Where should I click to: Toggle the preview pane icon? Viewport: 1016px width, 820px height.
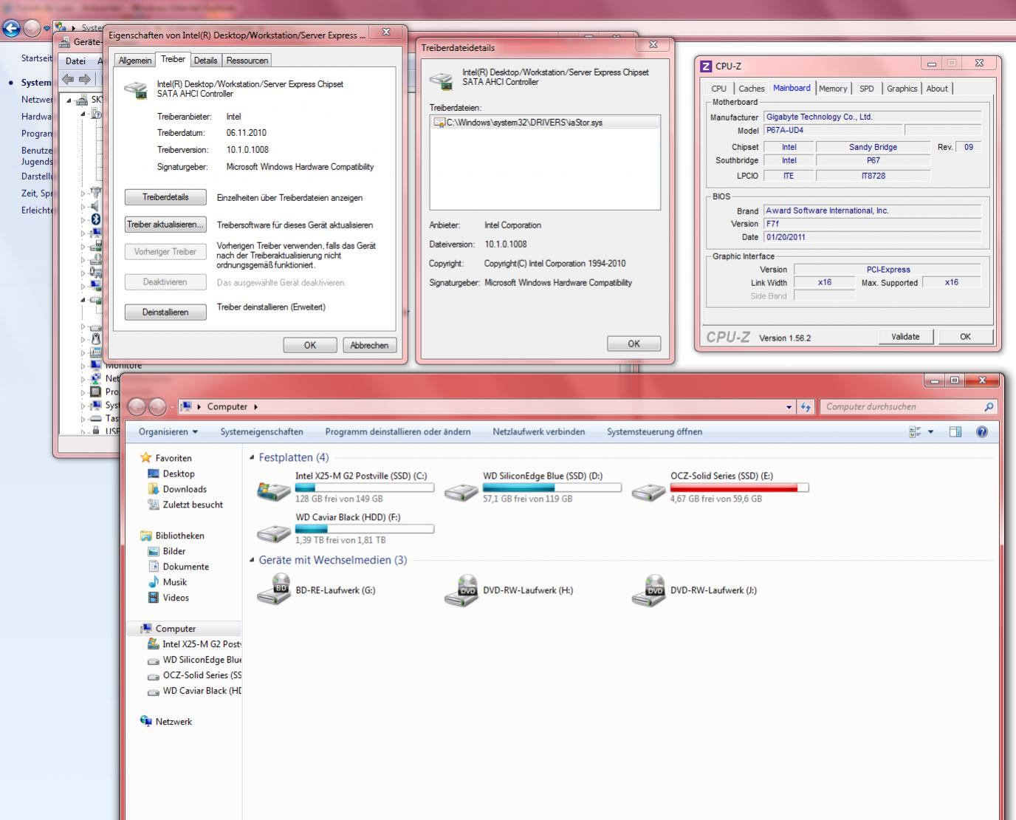point(955,431)
